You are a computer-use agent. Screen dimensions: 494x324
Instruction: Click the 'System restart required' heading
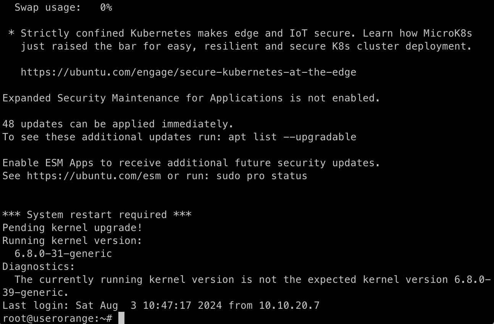tap(97, 215)
